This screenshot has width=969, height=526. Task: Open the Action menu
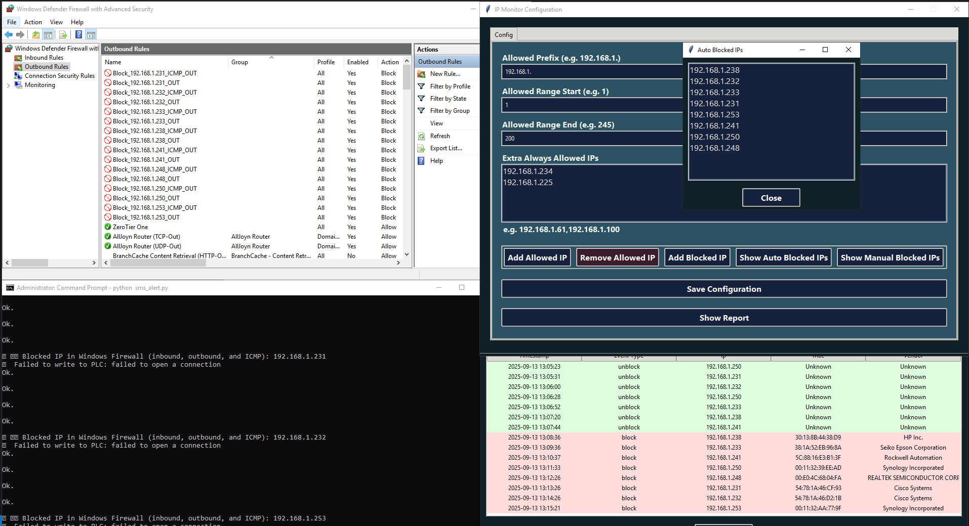point(33,22)
